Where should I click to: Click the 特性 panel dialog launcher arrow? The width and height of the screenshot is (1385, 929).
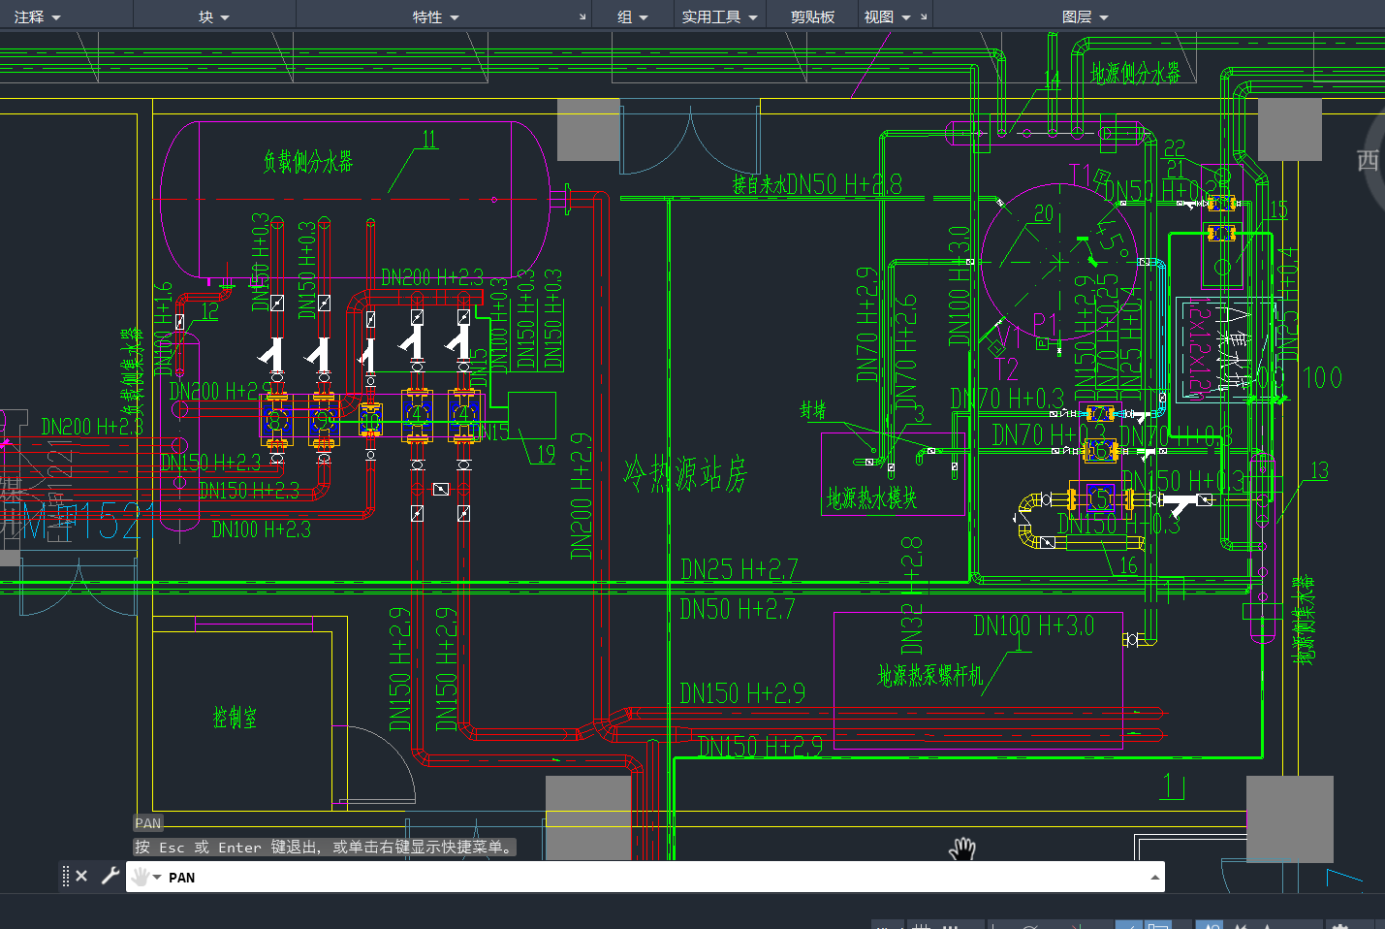582,17
